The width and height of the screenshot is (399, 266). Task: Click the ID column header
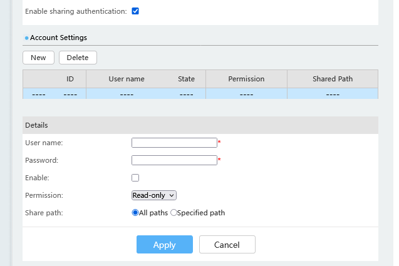[70, 79]
